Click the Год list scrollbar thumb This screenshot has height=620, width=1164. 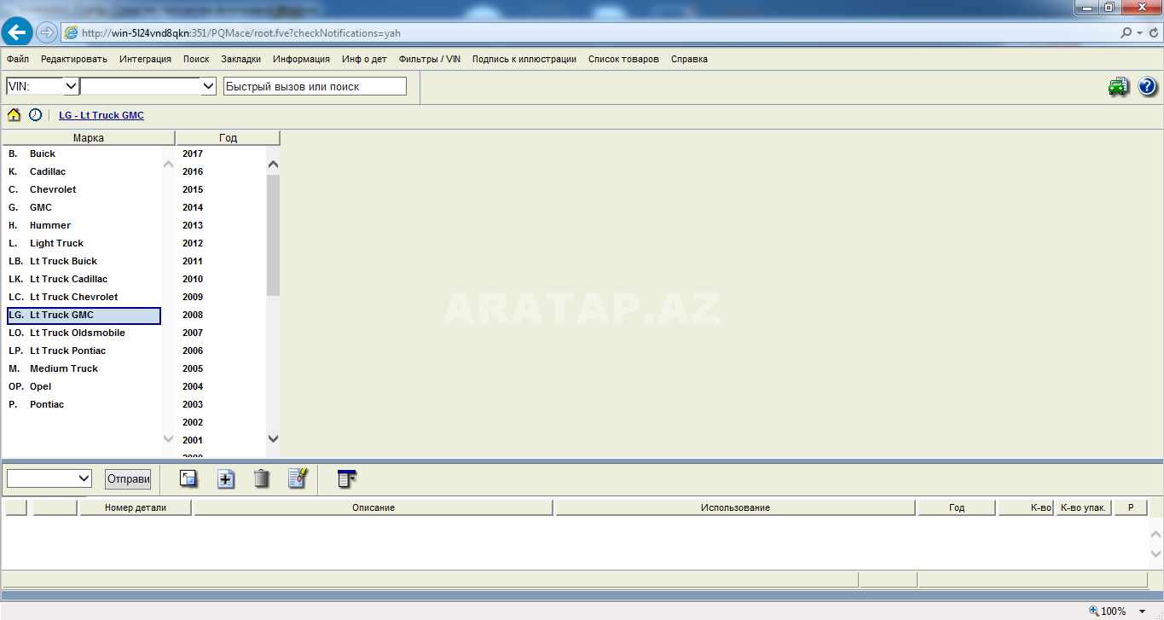click(273, 235)
